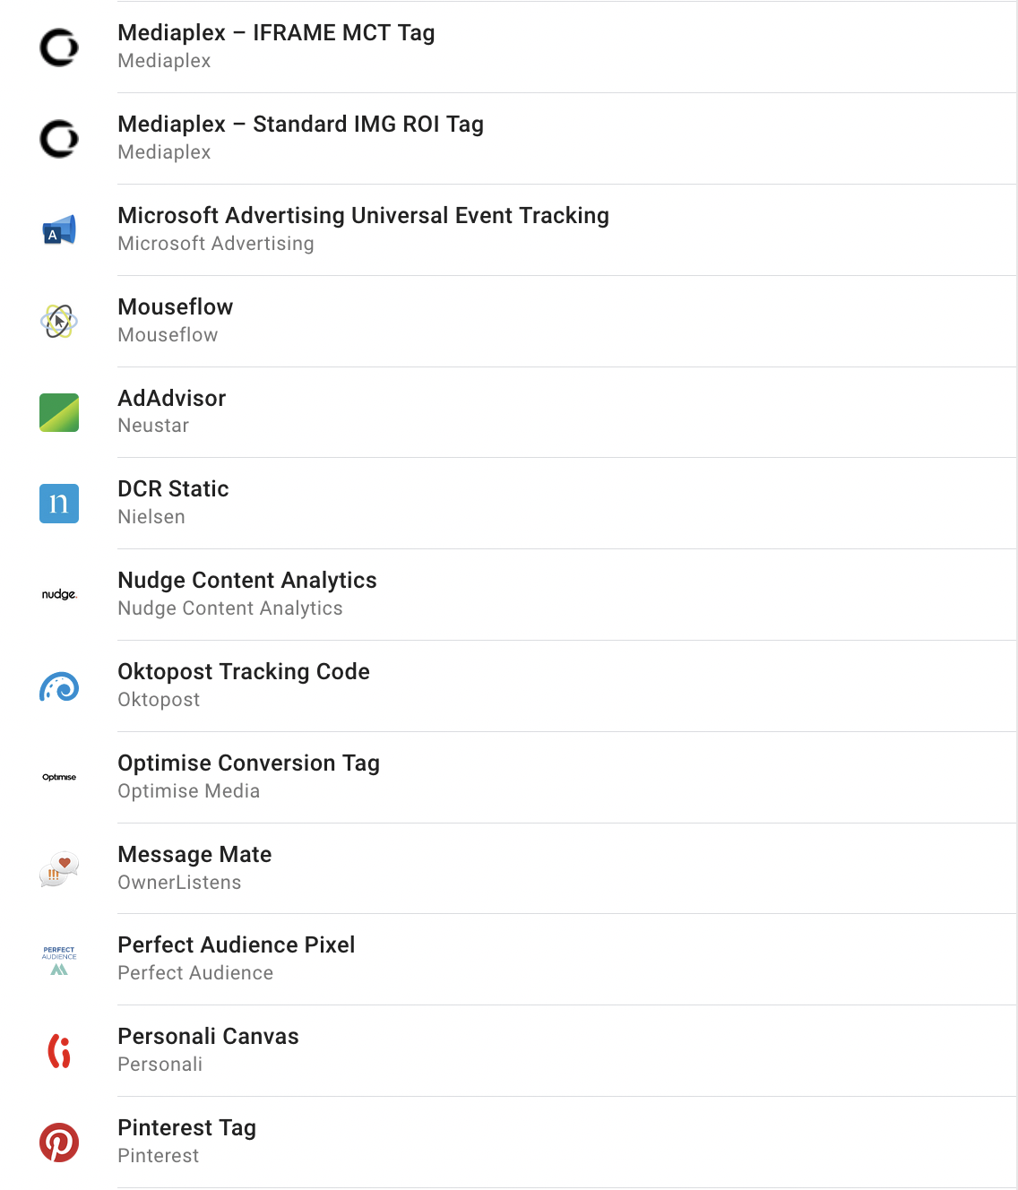The image size is (1018, 1190).
Task: Click the Perfect Audience logo icon
Action: tap(59, 960)
